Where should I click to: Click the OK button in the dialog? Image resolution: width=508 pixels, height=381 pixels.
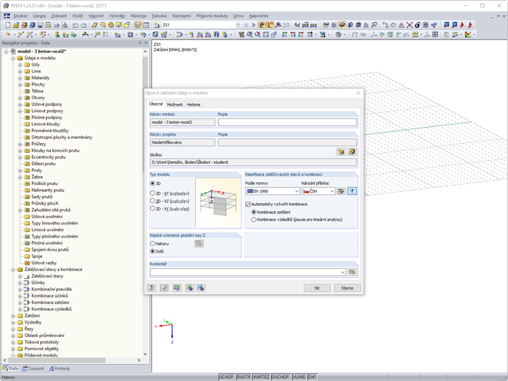tap(317, 288)
